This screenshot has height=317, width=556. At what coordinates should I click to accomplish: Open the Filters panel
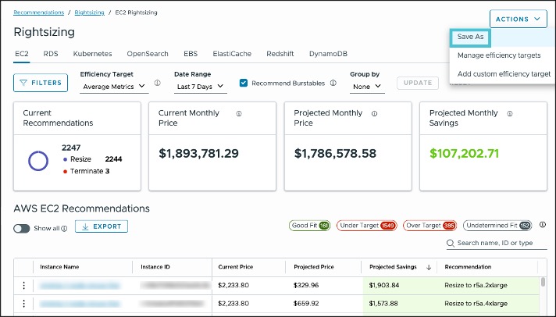click(41, 83)
